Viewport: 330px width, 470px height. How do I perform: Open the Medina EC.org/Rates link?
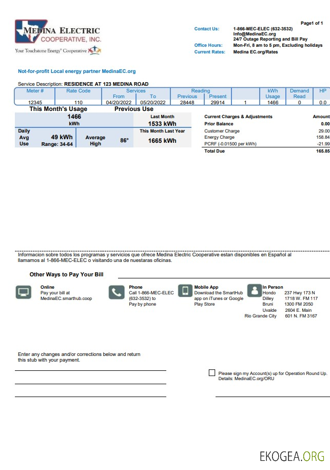coord(256,52)
